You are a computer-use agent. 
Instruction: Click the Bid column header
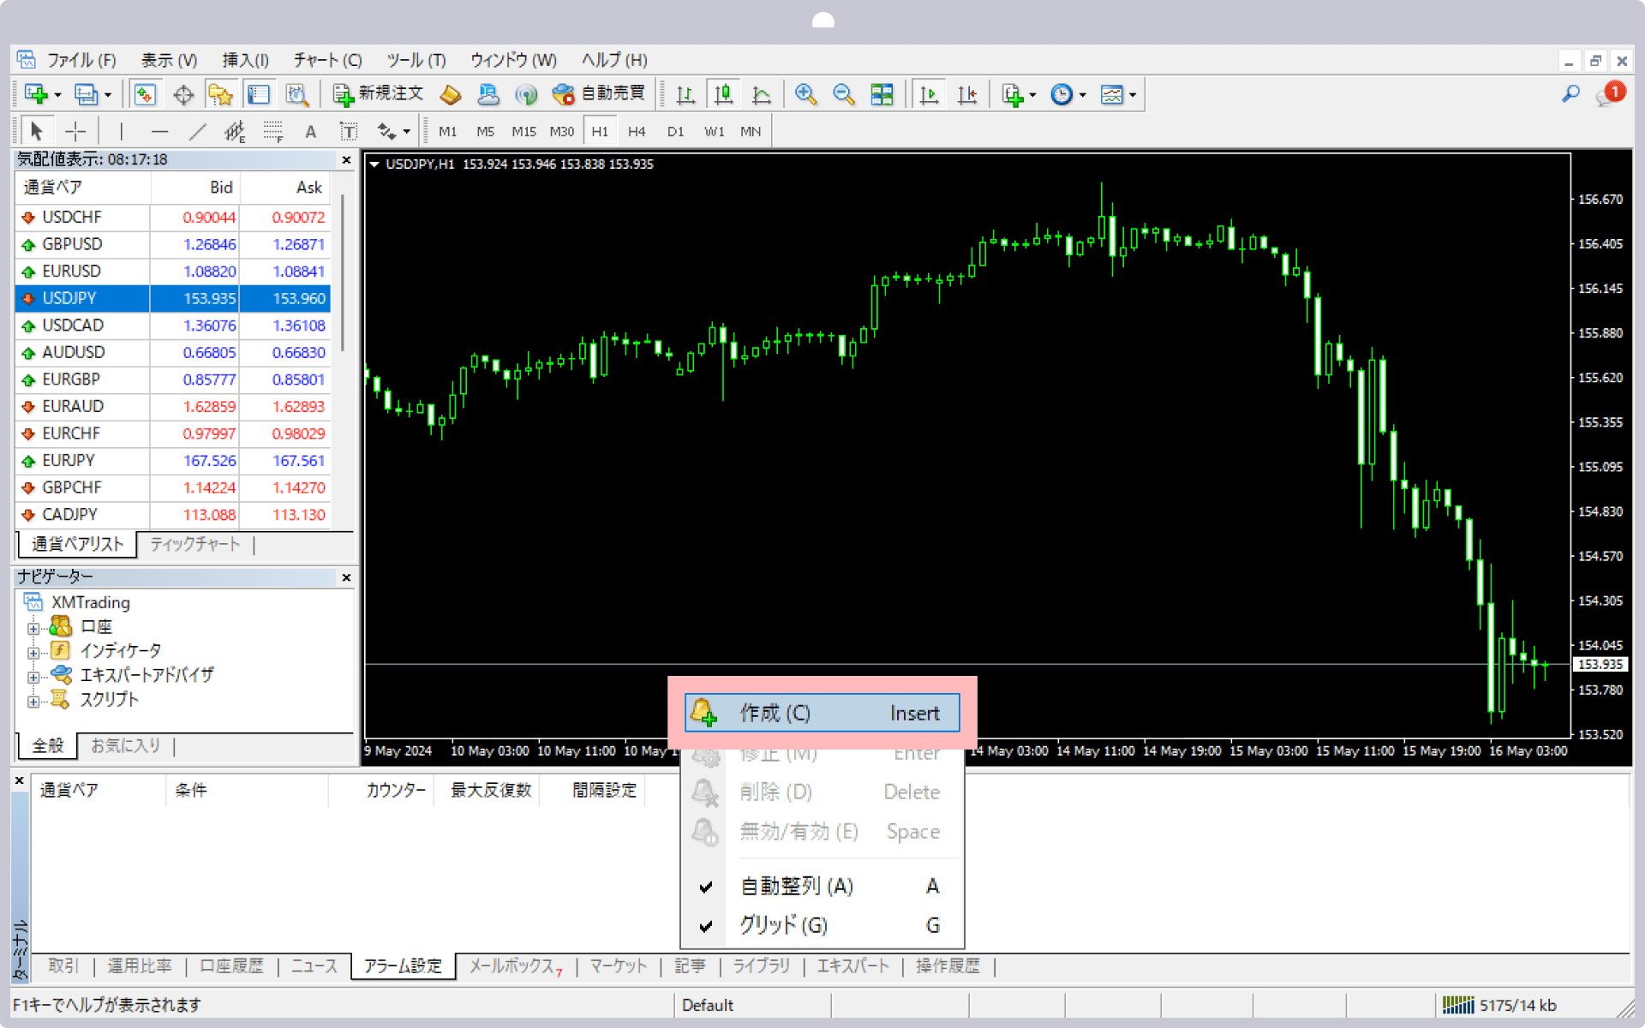[195, 188]
